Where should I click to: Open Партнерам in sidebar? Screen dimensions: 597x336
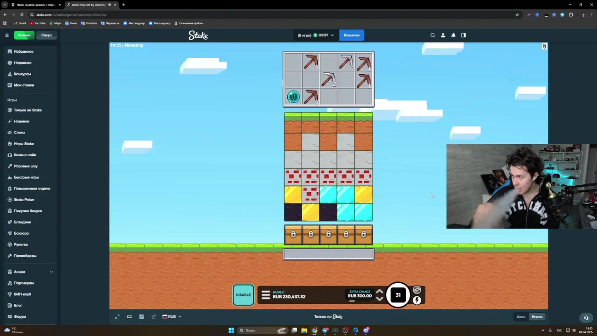(x=31, y=283)
